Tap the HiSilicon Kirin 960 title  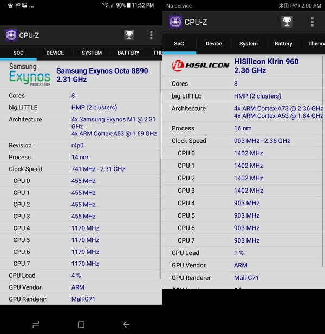tap(266, 66)
